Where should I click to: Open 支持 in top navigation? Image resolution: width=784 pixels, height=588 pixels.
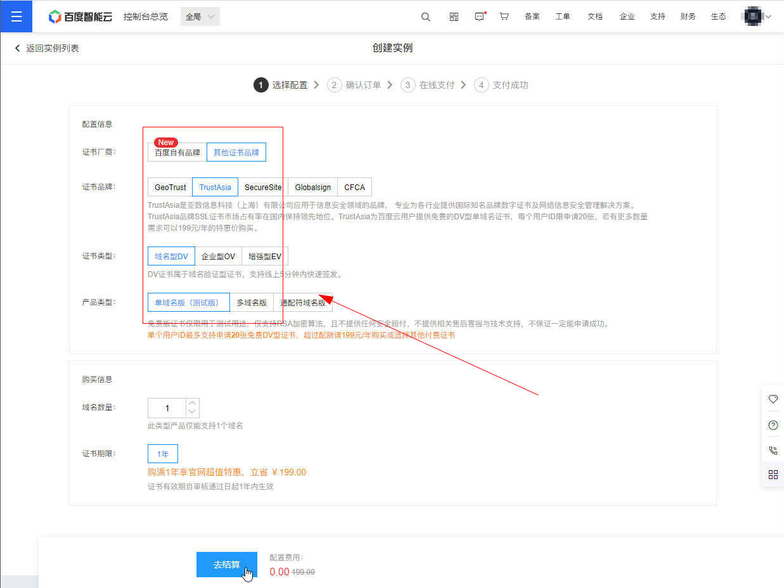point(658,16)
